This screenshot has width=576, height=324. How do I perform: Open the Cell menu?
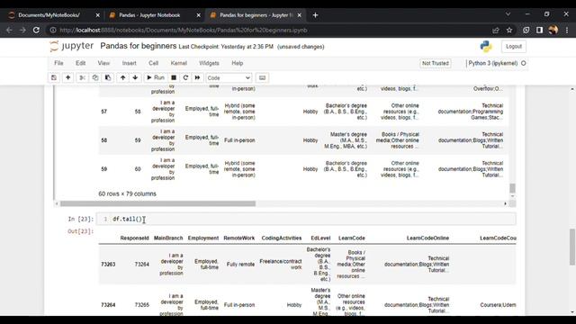pos(154,63)
